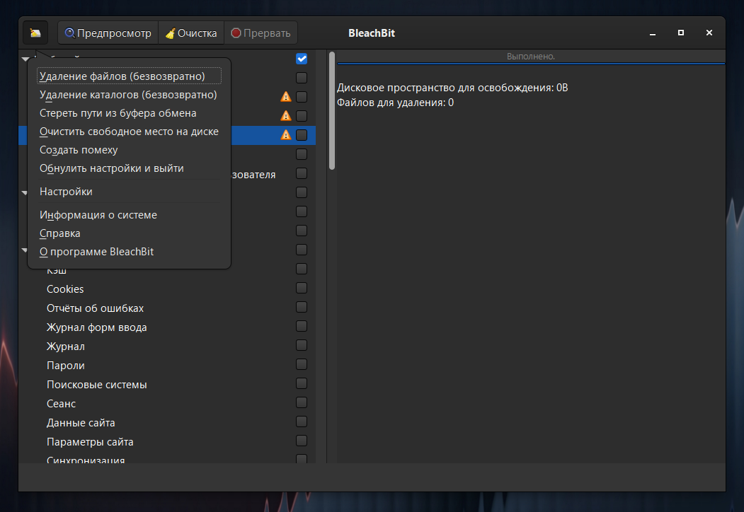
Task: Close the BleachBit window
Action: pos(709,33)
